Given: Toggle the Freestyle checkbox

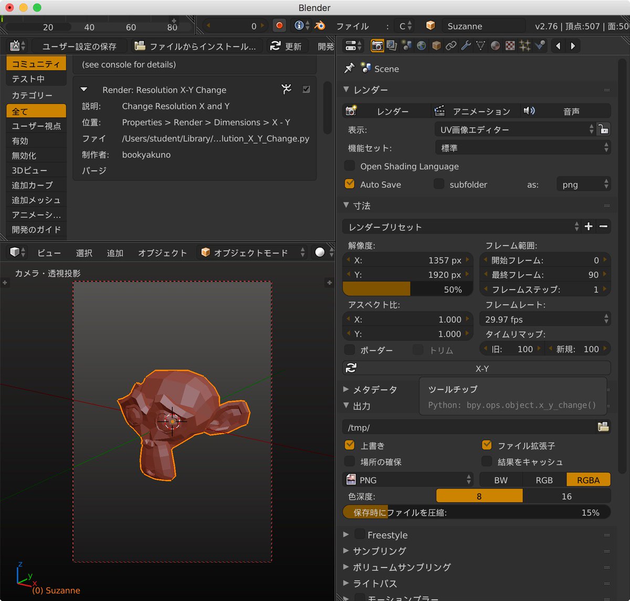Looking at the screenshot, I should tap(360, 534).
